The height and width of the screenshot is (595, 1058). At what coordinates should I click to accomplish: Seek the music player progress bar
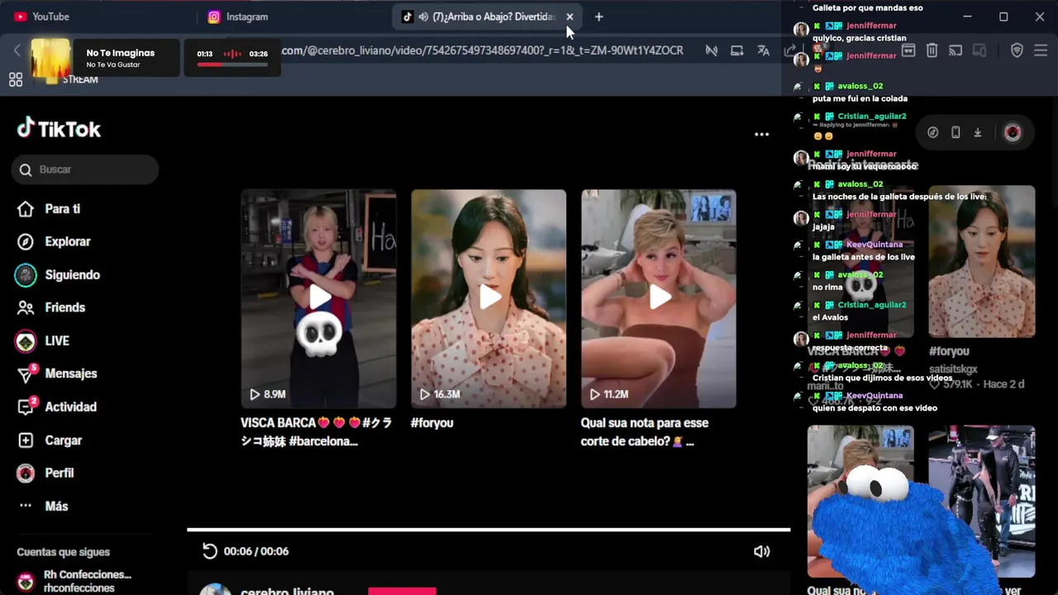point(232,64)
